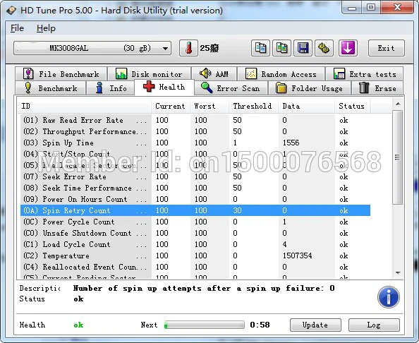
Task: Select the Power Cycle Count row
Action: [x=195, y=222]
